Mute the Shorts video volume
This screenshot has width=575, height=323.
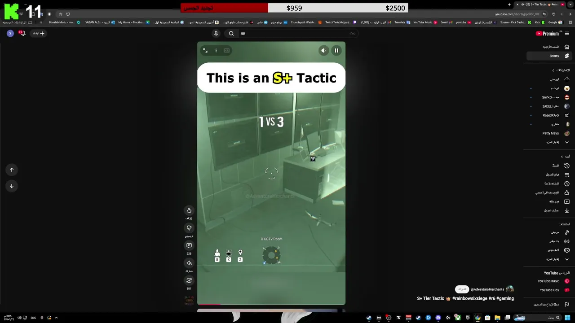(323, 51)
